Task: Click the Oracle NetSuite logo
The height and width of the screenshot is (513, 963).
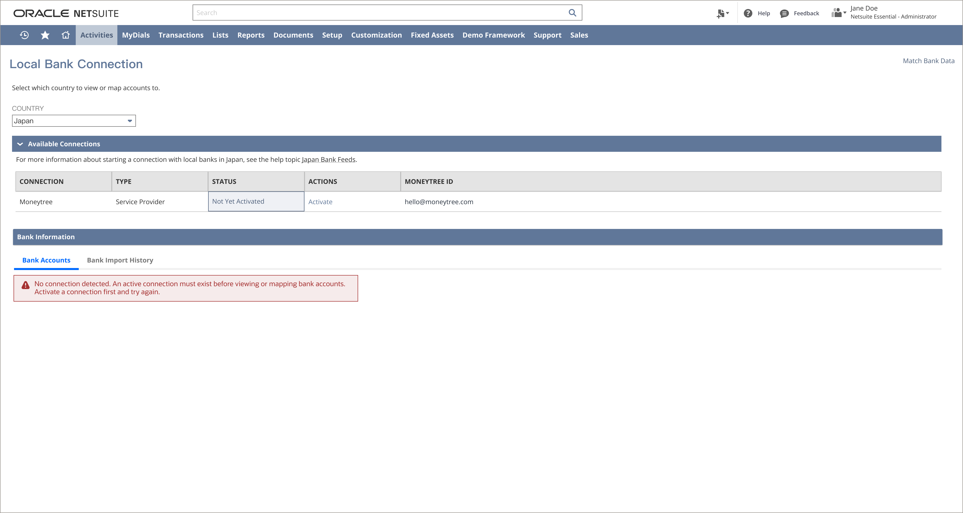Action: [x=66, y=14]
